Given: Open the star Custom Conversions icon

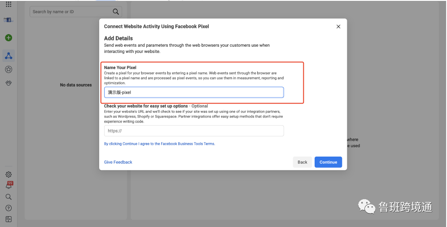Looking at the screenshot, I should tap(9, 69).
